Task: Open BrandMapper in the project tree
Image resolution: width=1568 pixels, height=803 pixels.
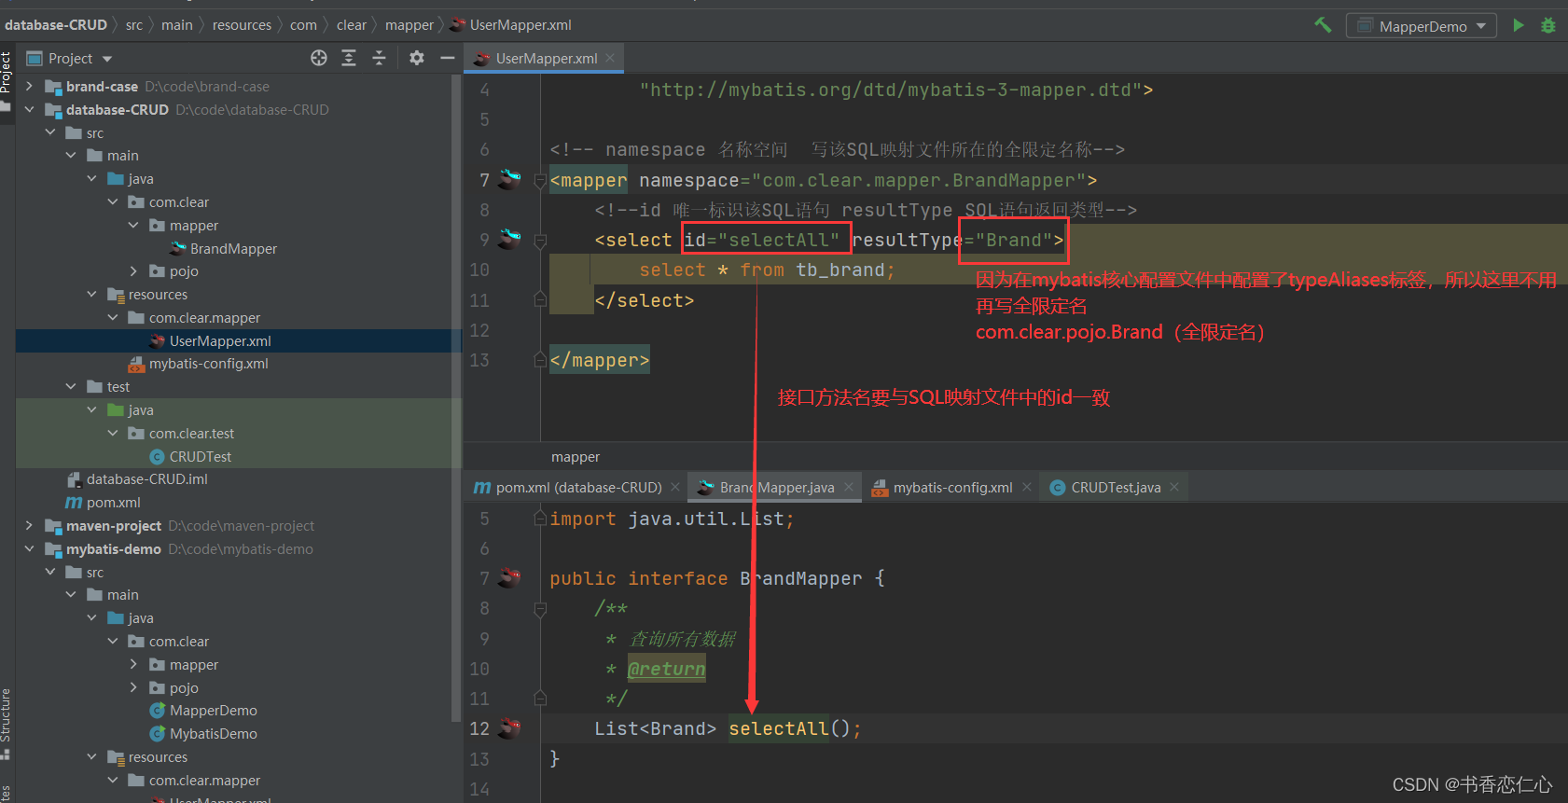Action: 232,249
